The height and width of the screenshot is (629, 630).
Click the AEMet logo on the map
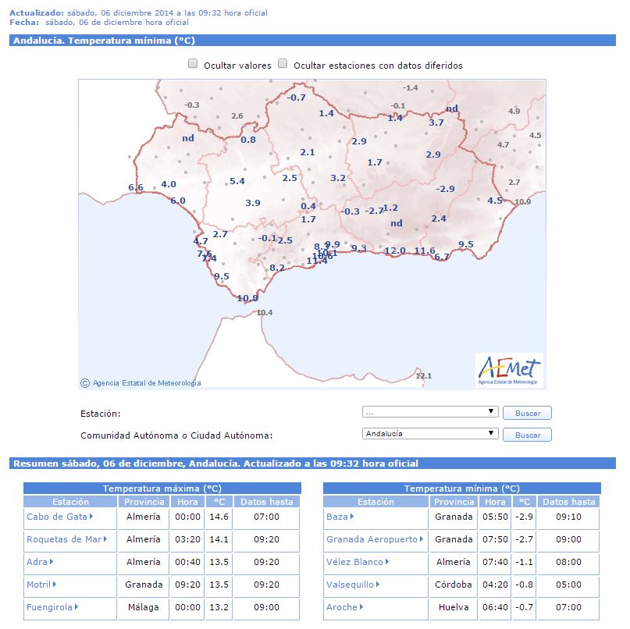(510, 370)
